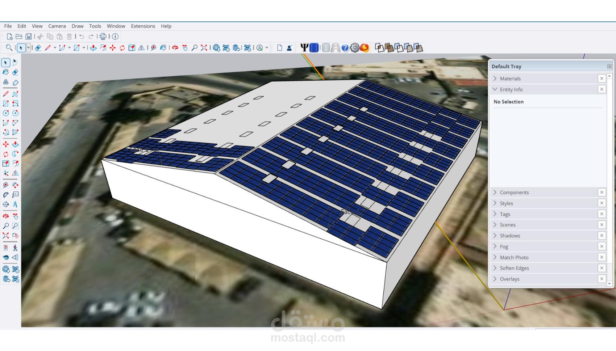Select the Text label tool
The image size is (616, 351).
[15, 195]
